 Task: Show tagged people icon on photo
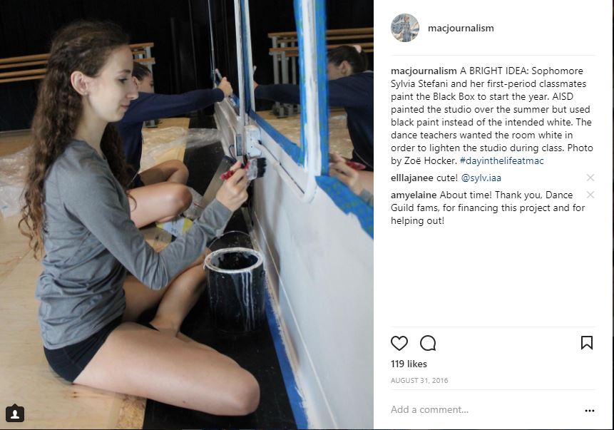coord(15,414)
